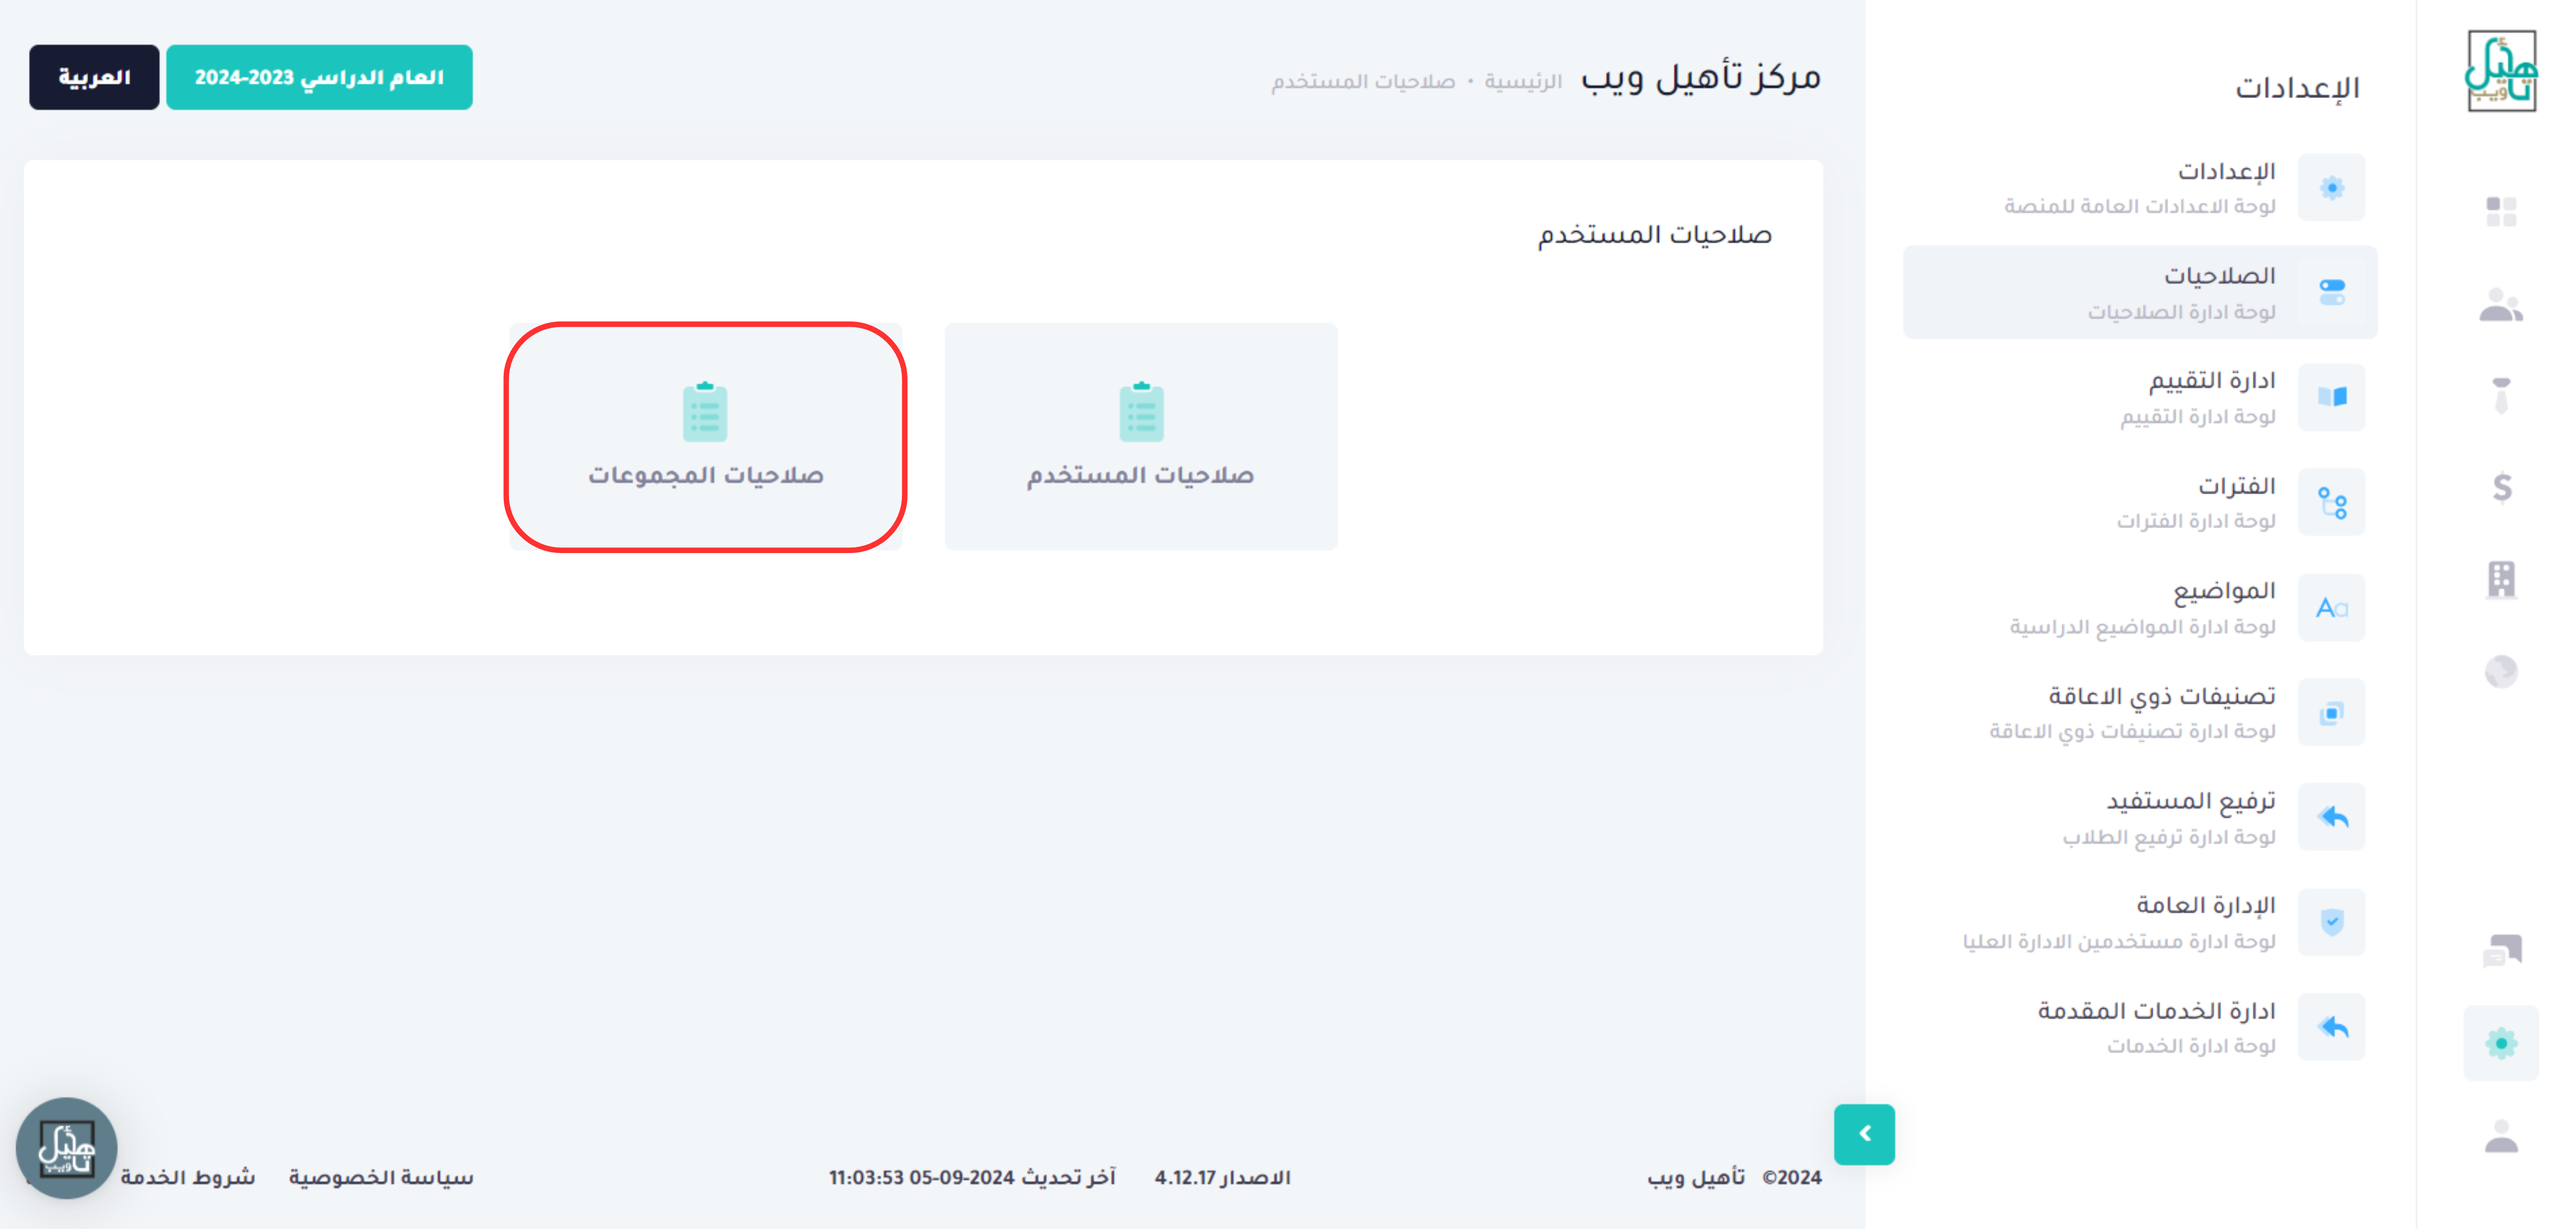
Task: Select the الإعدادات menu entry
Action: coord(2140,188)
